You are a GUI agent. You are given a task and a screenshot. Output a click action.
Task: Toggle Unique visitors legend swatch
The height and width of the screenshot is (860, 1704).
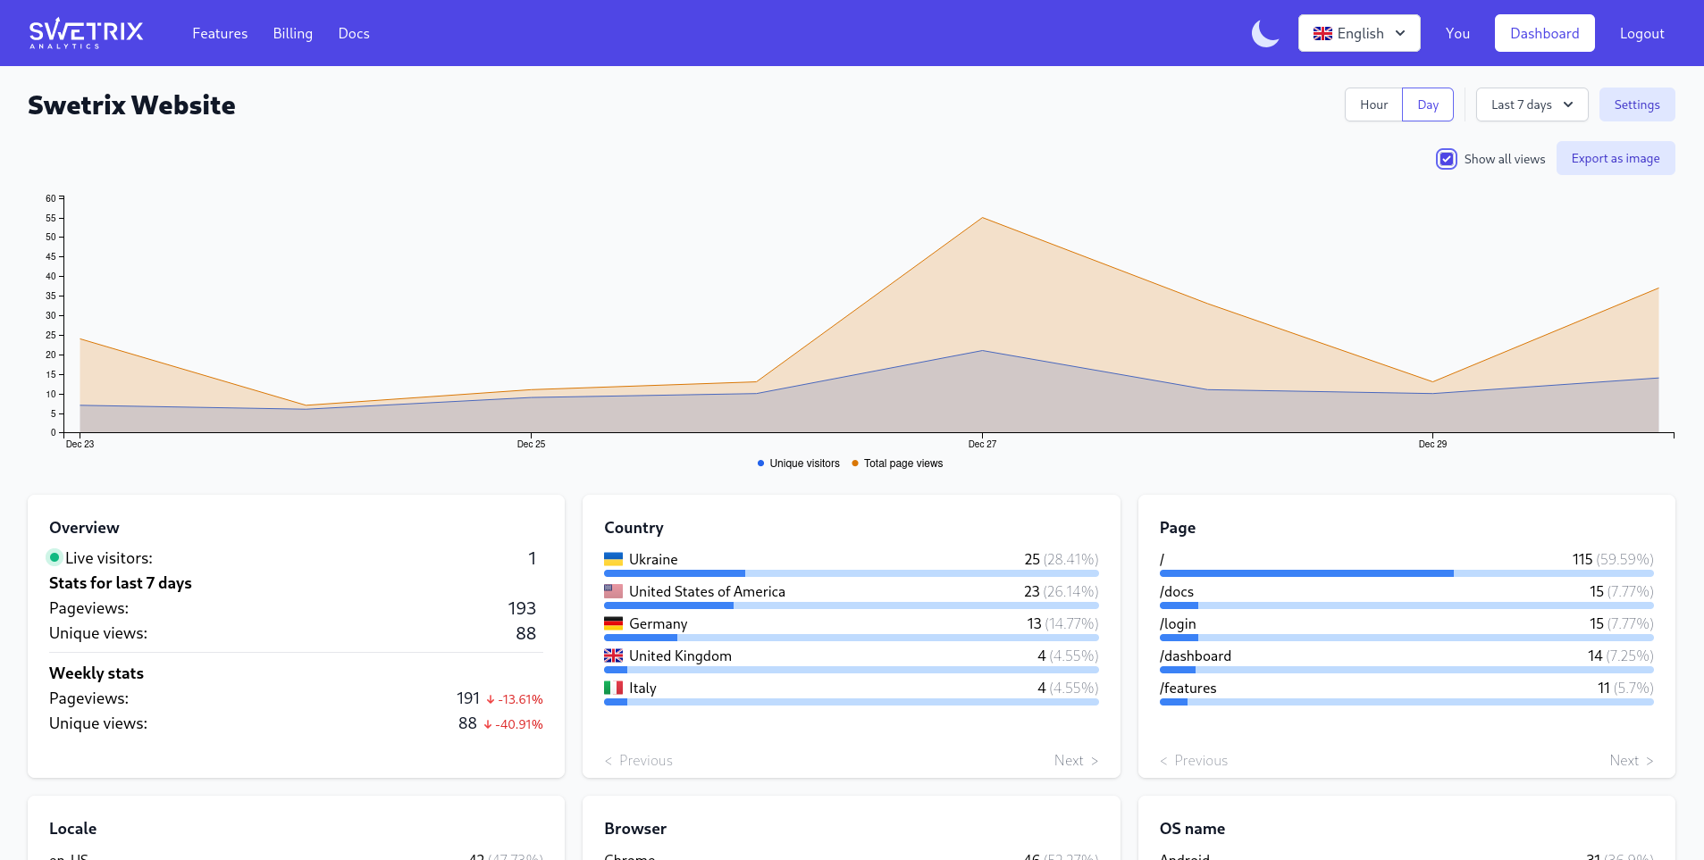click(760, 463)
